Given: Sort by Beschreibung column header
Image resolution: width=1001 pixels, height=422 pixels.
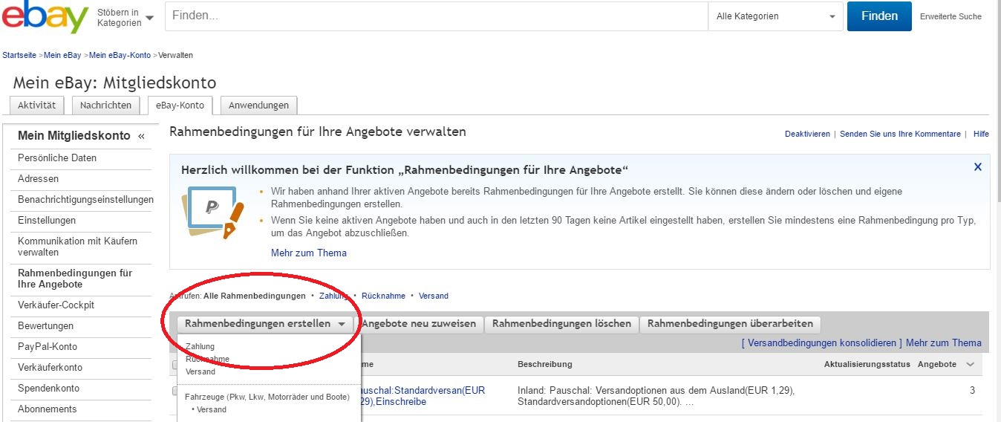Looking at the screenshot, I should [x=545, y=364].
